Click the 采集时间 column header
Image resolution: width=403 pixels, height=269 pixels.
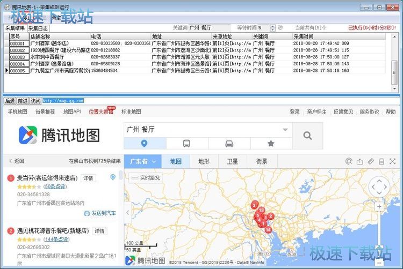[339, 36]
